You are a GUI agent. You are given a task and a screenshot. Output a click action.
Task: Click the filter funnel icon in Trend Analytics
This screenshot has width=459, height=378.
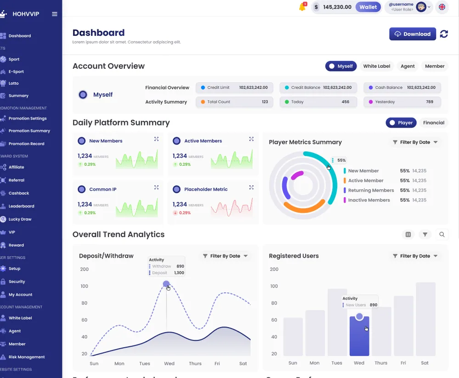[x=425, y=234]
